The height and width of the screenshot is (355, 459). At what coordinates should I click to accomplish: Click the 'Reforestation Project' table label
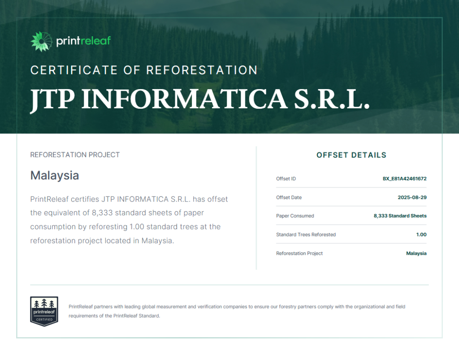pos(299,253)
